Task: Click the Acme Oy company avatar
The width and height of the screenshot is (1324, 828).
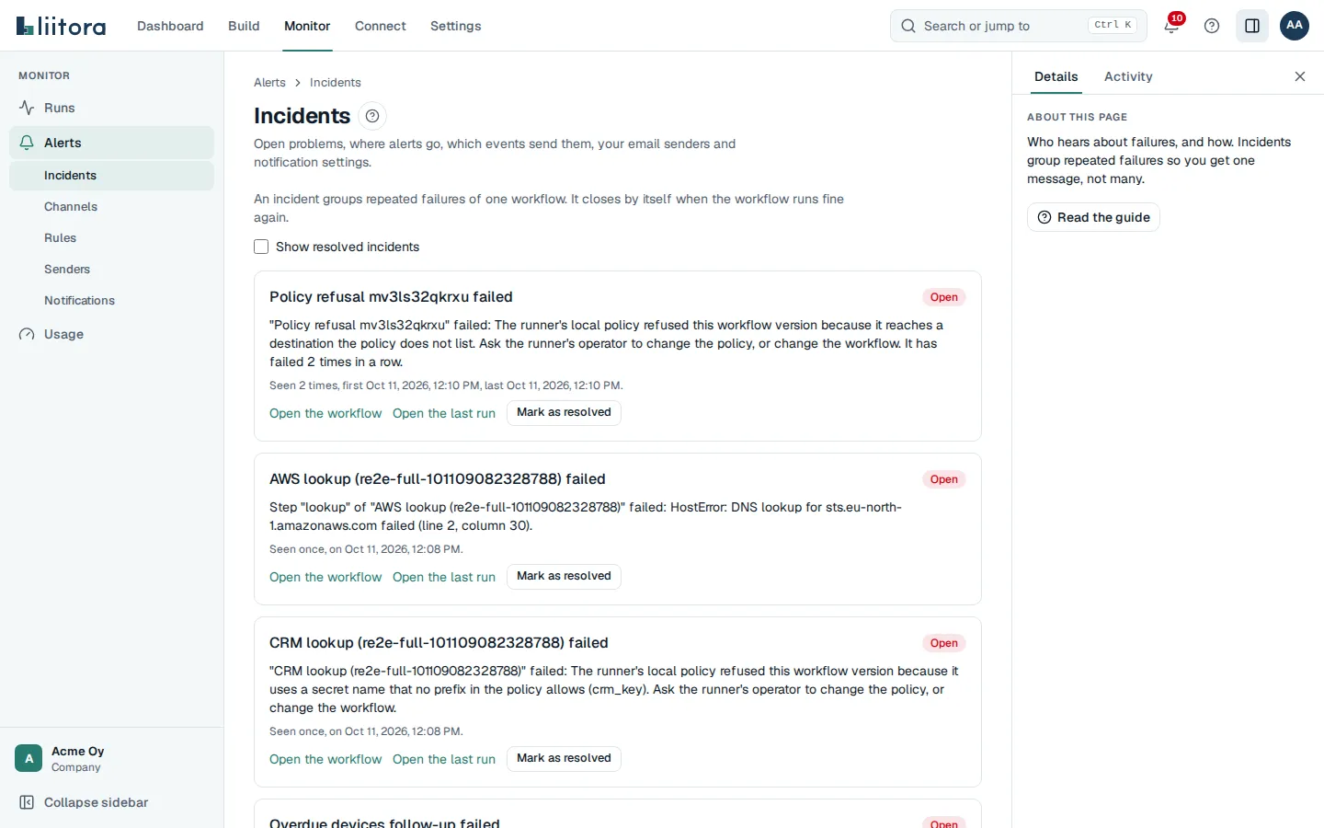Action: (29, 758)
